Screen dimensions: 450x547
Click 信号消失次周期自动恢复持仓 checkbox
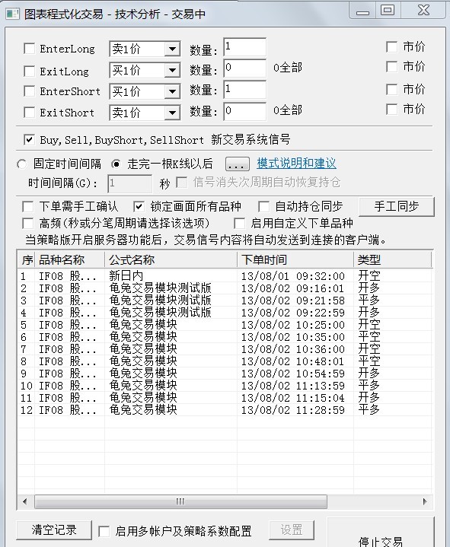pyautogui.click(x=181, y=183)
